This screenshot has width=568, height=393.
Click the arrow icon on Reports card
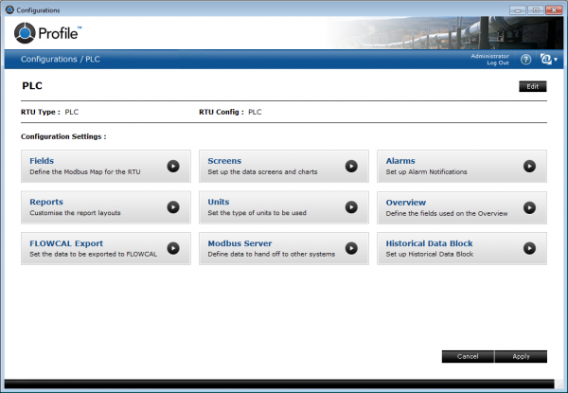[x=173, y=207]
